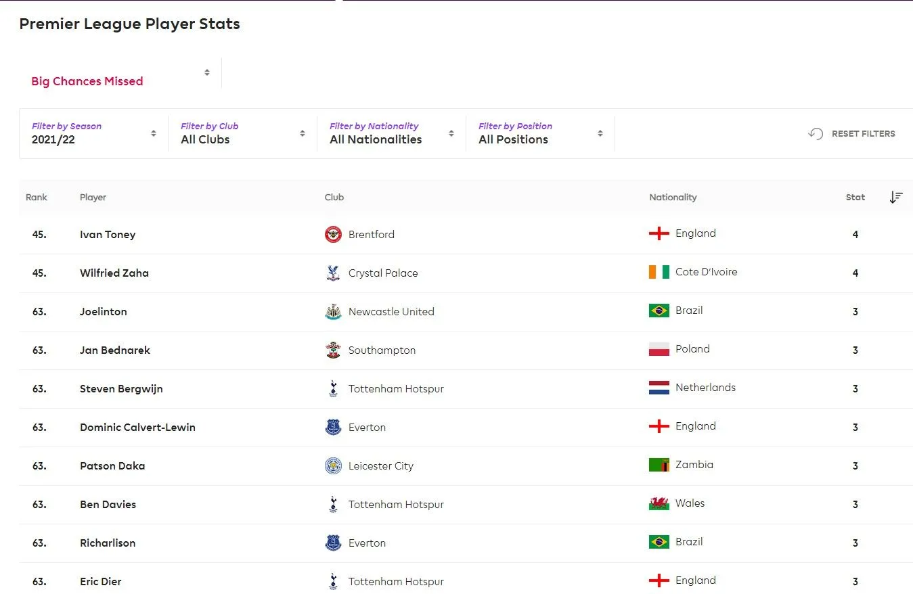Expand the Filter by Position dropdown
This screenshot has width=913, height=594.
click(x=540, y=133)
